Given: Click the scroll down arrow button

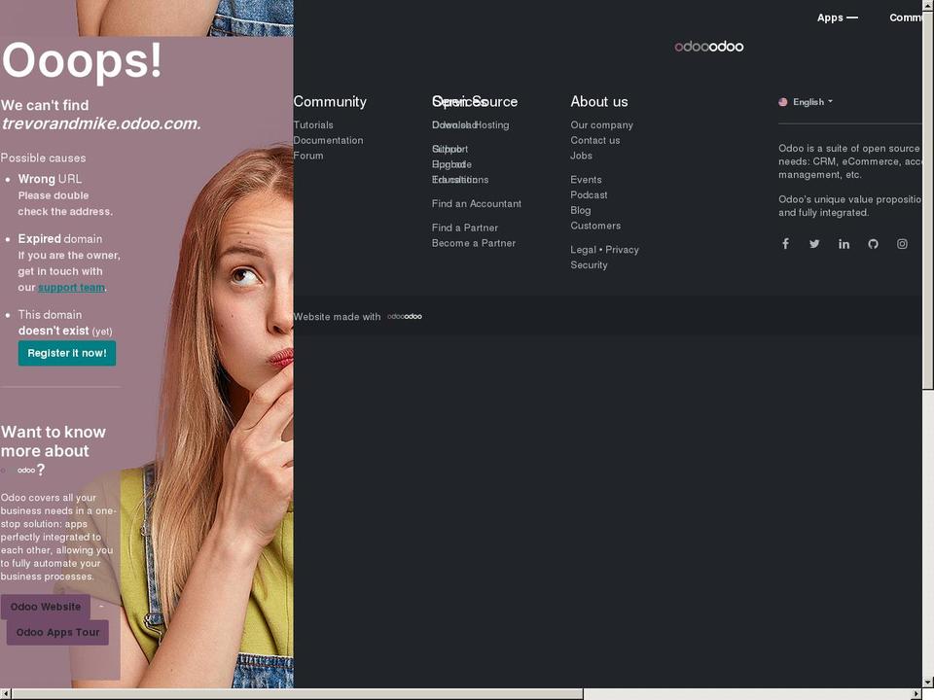Looking at the screenshot, I should point(928,682).
